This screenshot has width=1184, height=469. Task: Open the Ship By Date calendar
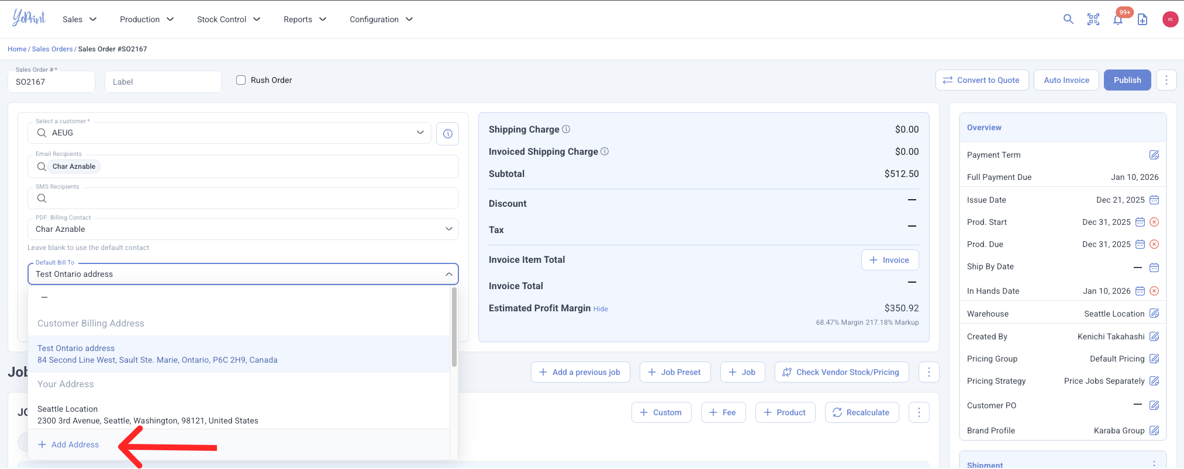point(1154,267)
